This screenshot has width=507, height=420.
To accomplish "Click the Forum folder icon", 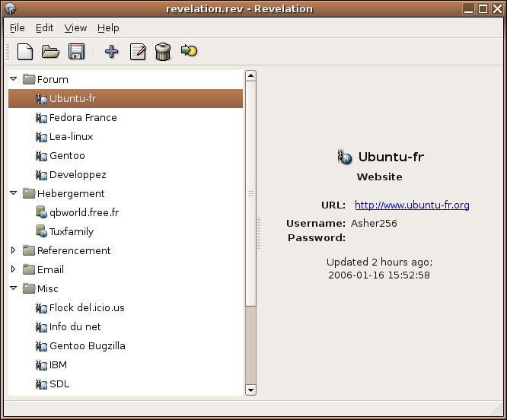I will tap(29, 79).
